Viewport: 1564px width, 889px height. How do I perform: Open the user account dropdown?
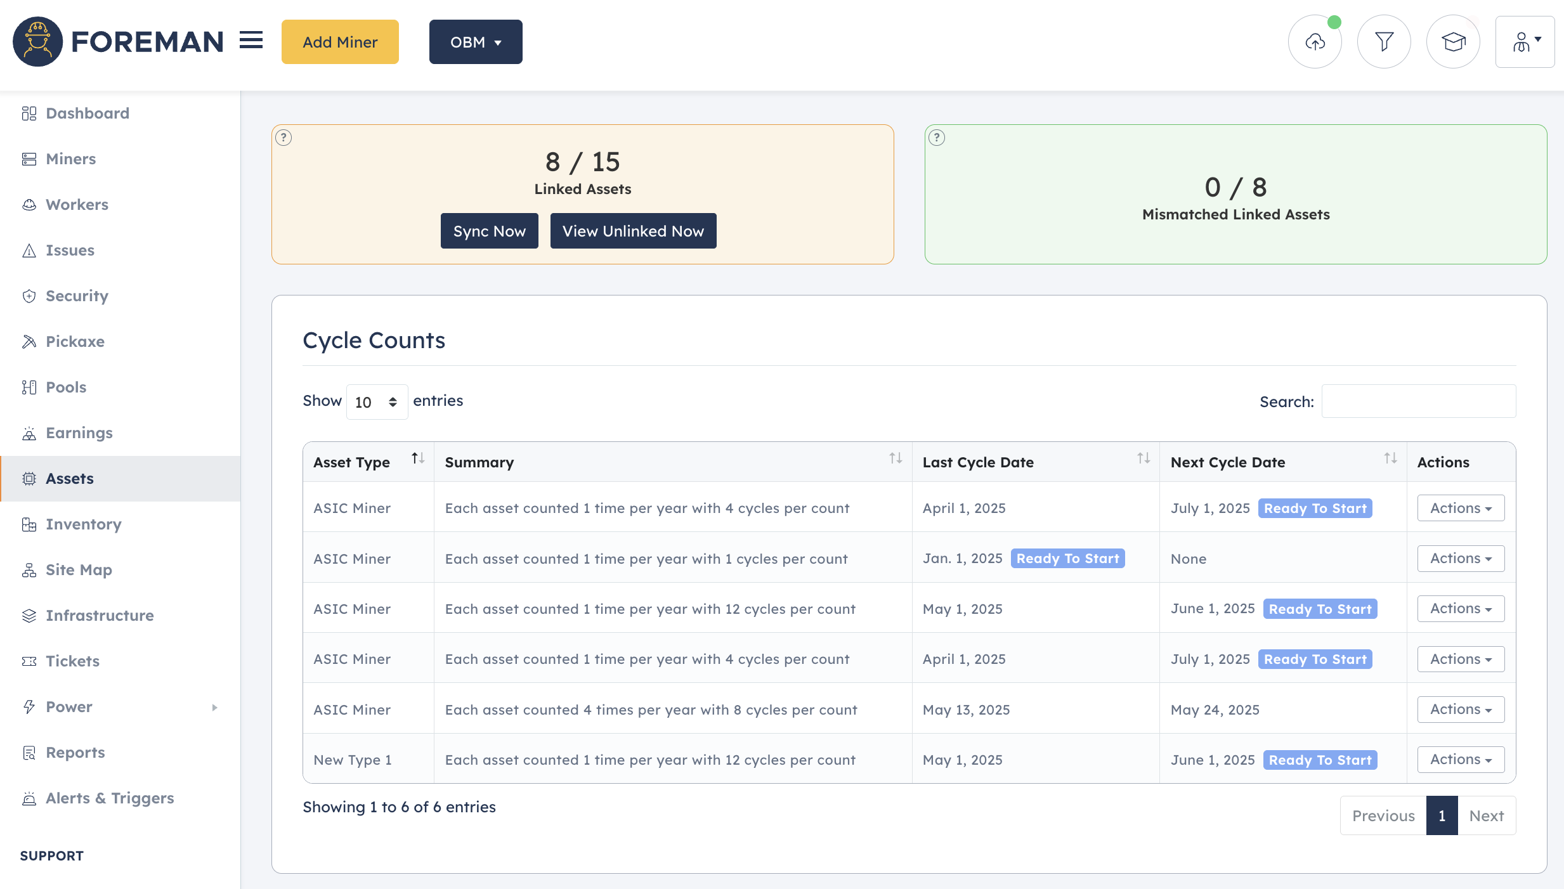tap(1525, 42)
